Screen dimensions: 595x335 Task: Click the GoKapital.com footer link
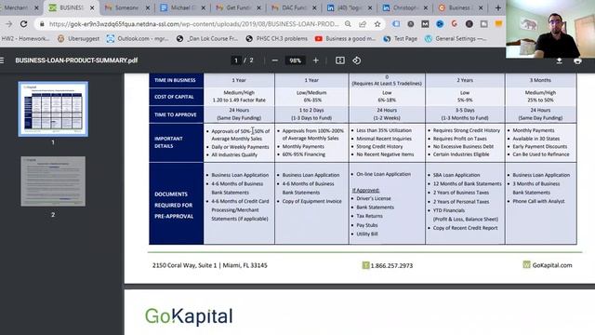pos(551,265)
